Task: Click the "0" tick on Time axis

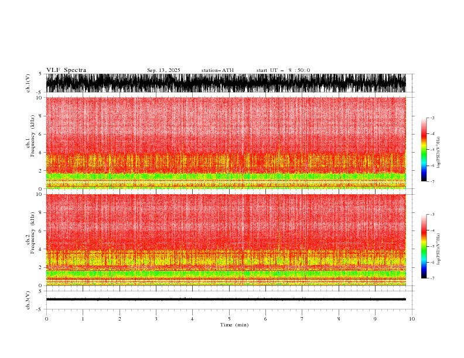Action: coord(46,319)
